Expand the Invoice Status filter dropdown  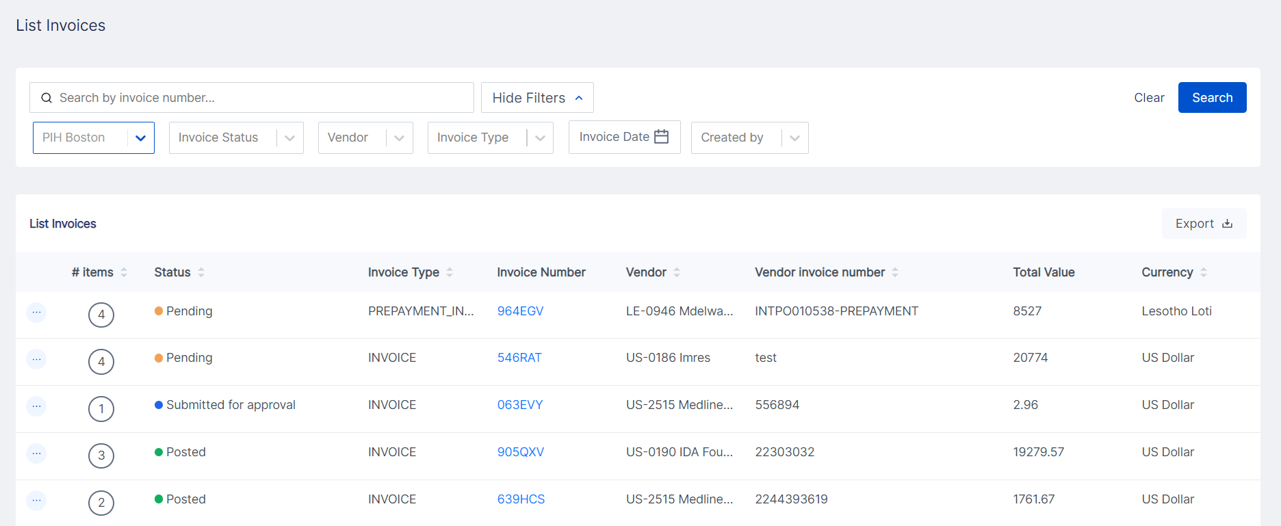pos(236,137)
